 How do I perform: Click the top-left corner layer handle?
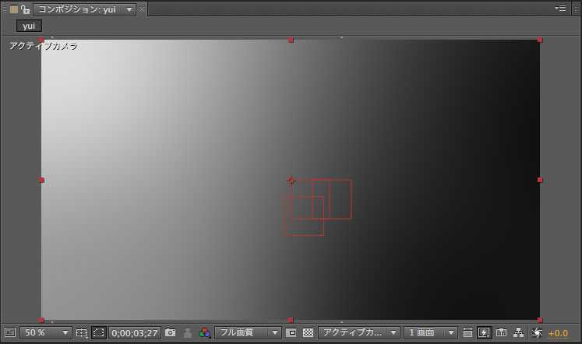(x=41, y=40)
